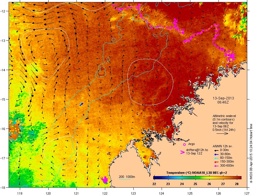
Task: Click the latitude axis label '-17'
Action: [3, 158]
